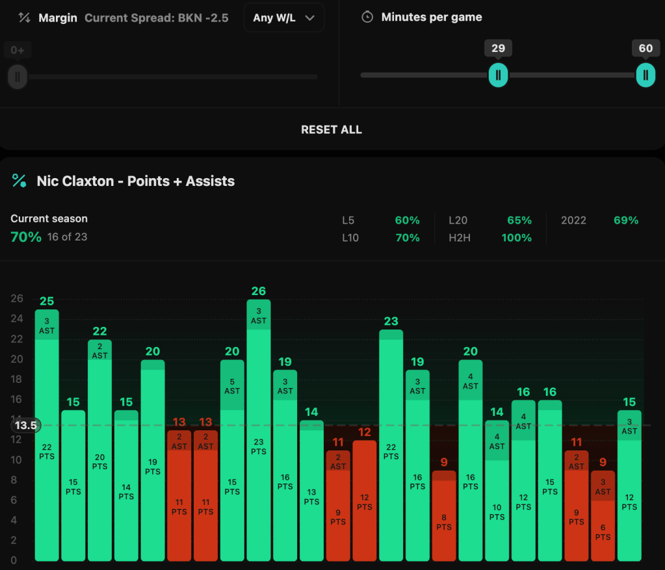Select the 2022 season 69% stat

tap(599, 220)
